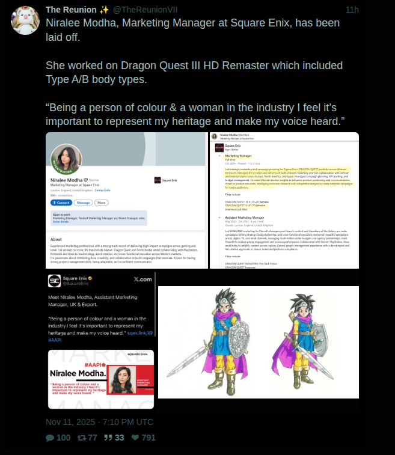
Task: Click the quote marks icon
Action: point(108,438)
